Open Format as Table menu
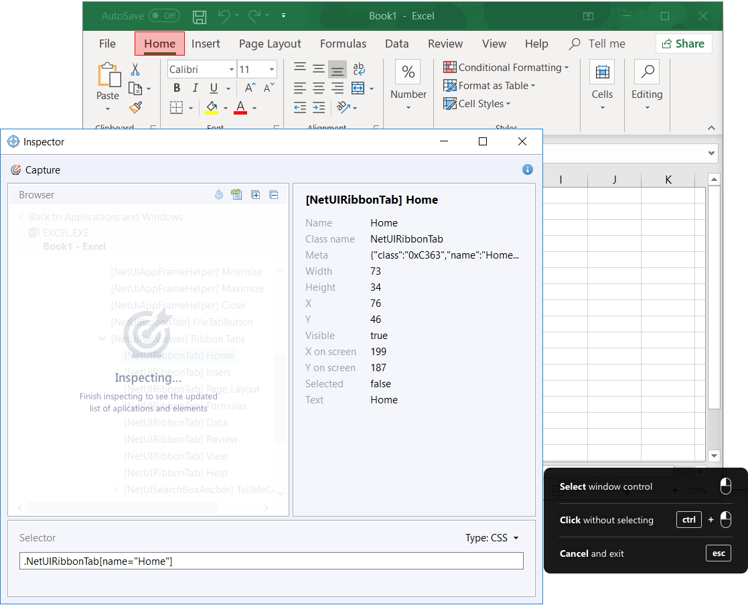The image size is (748, 607). pyautogui.click(x=490, y=86)
